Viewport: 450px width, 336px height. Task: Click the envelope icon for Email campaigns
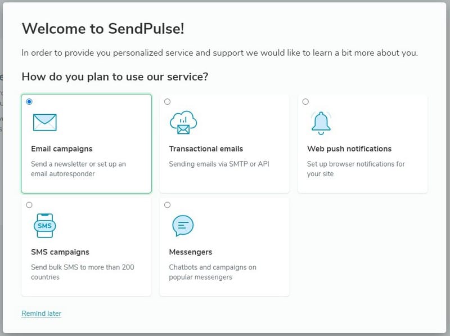pyautogui.click(x=44, y=122)
